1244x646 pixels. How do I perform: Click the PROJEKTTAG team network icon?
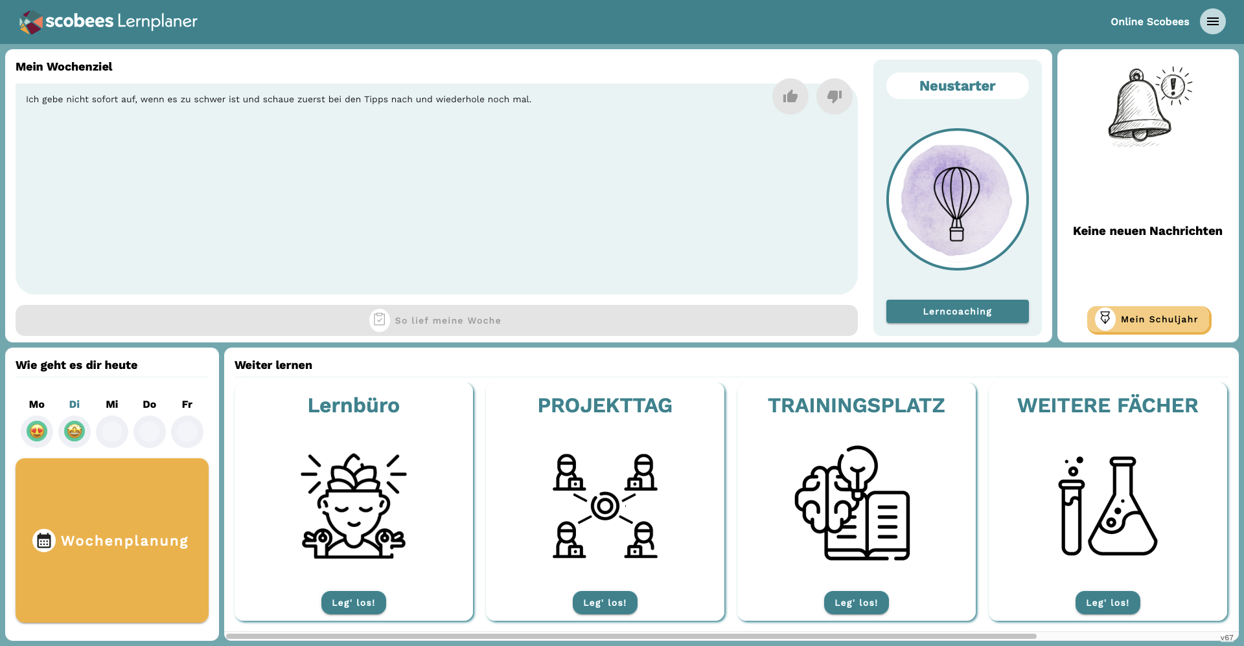point(605,505)
